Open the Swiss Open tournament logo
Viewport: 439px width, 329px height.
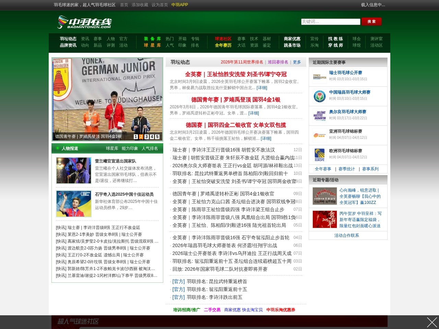click(x=319, y=77)
